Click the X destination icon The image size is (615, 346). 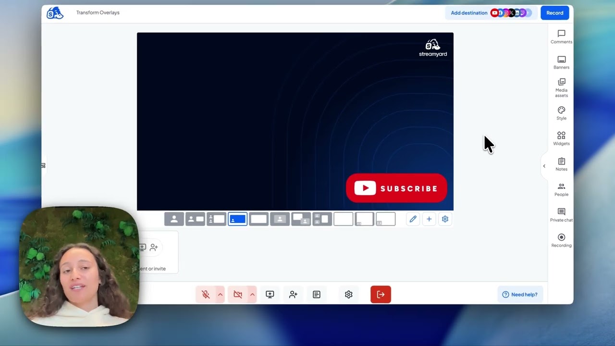[x=511, y=13]
